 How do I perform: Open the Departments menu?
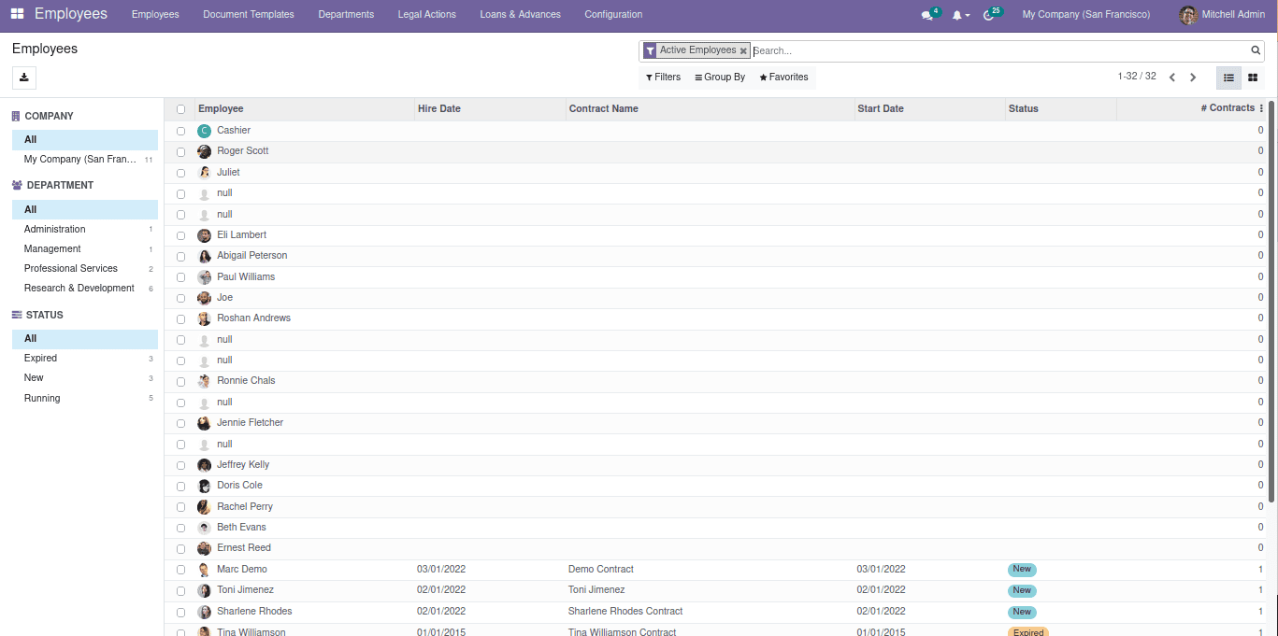coord(346,15)
